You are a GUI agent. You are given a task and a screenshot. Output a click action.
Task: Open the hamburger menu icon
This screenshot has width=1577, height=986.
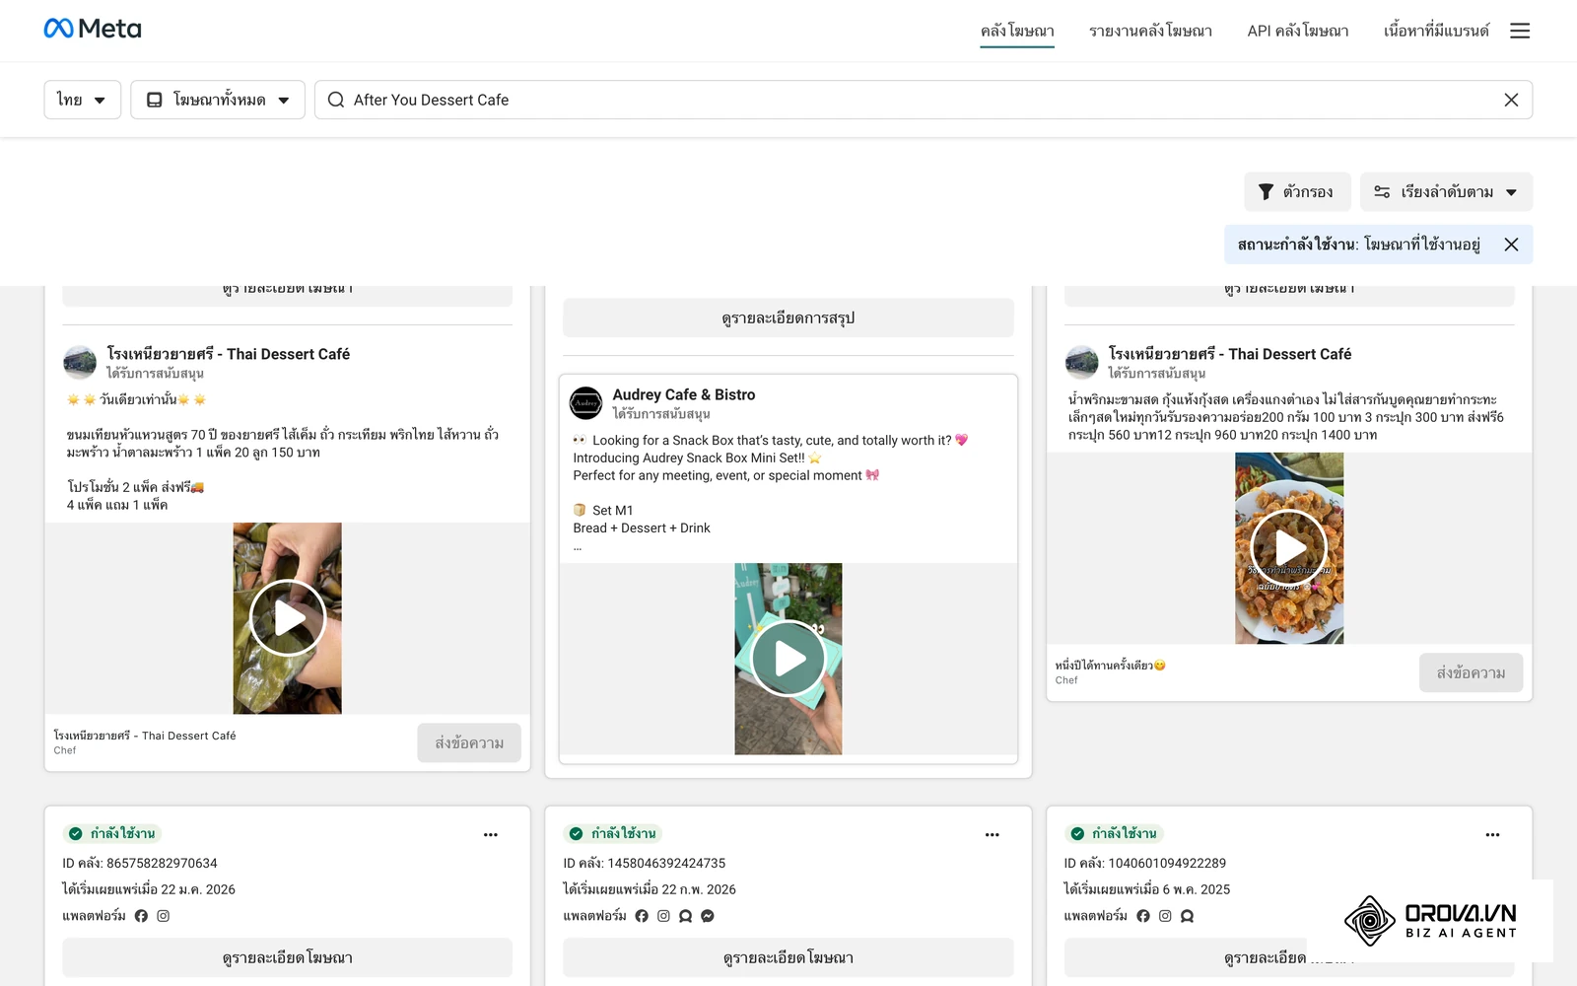point(1520,31)
